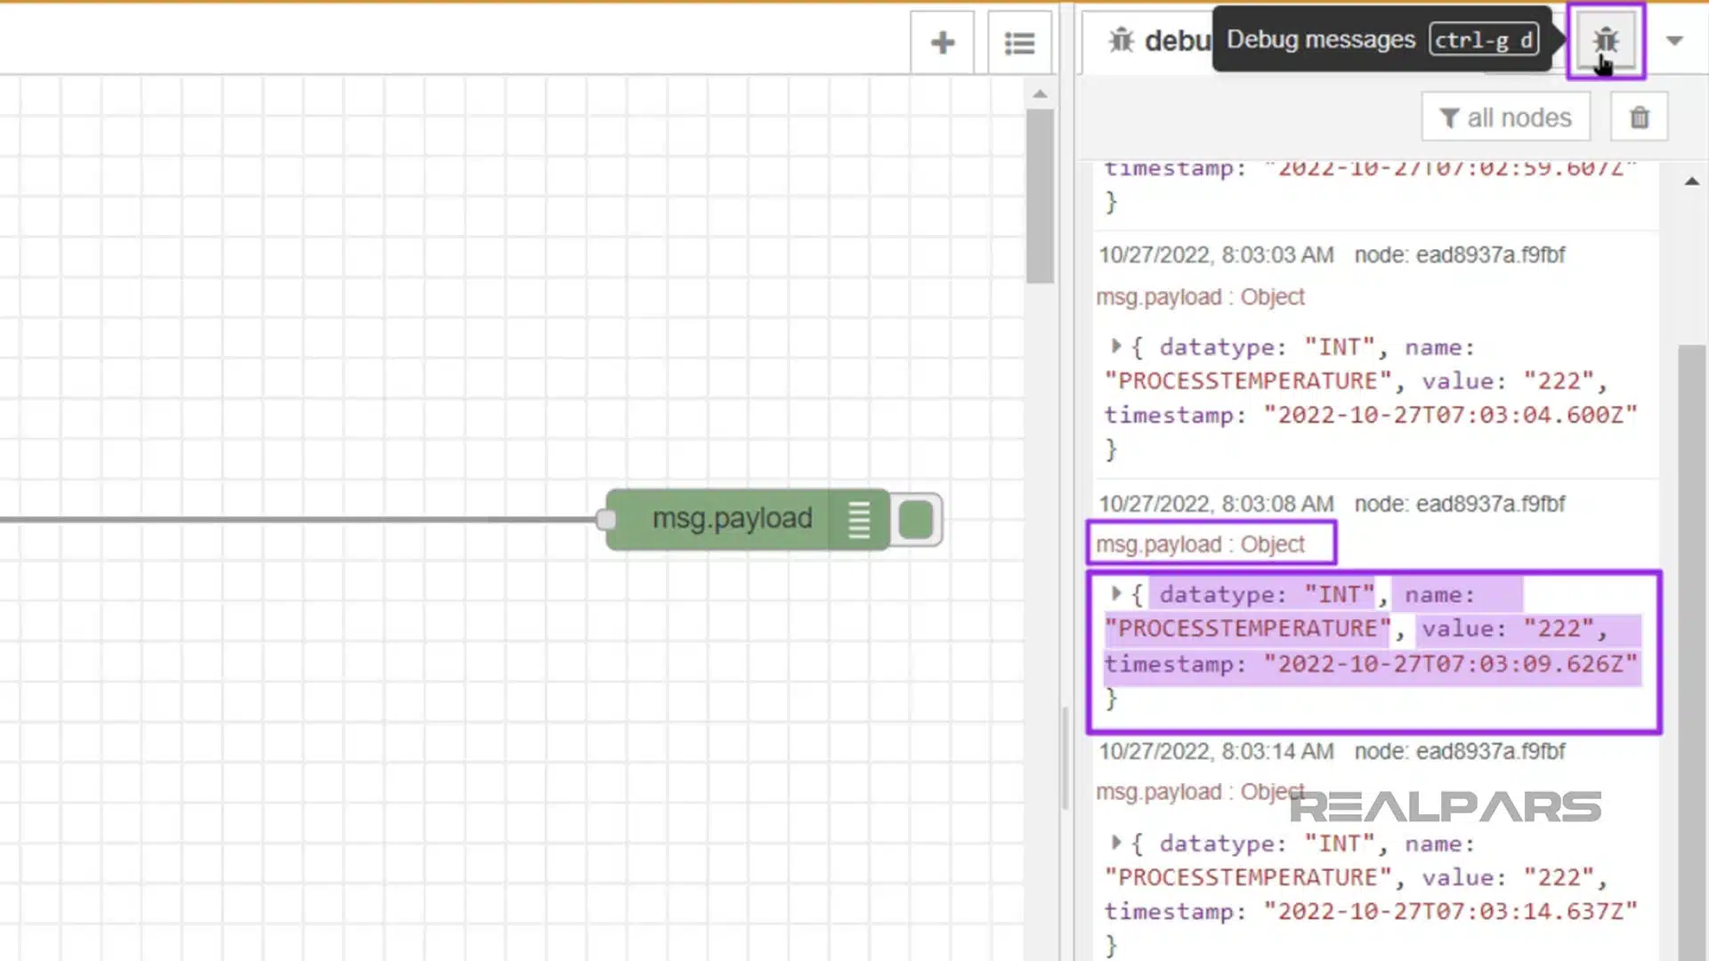Click the canvas scrollbar up arrow

[x=1040, y=93]
